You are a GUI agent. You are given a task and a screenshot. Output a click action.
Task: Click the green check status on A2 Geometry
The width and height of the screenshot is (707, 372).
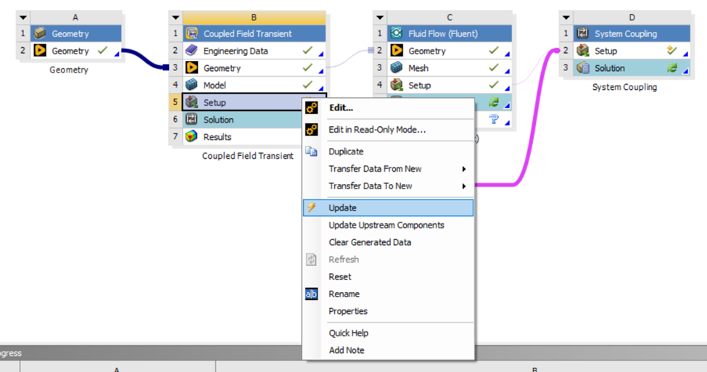[103, 50]
